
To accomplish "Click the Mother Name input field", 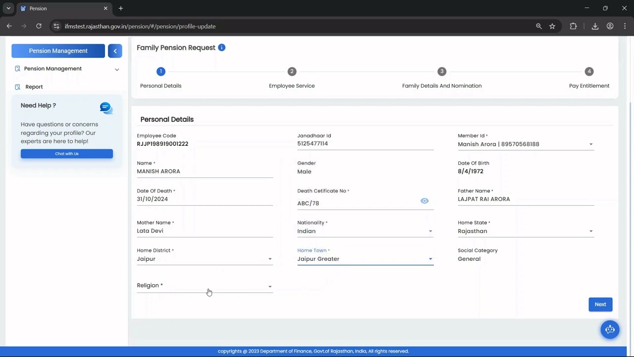I will click(205, 231).
